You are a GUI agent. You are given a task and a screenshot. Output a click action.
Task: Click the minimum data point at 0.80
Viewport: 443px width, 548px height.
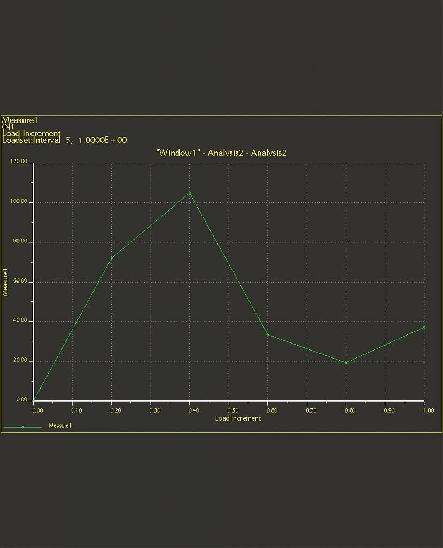coord(346,362)
